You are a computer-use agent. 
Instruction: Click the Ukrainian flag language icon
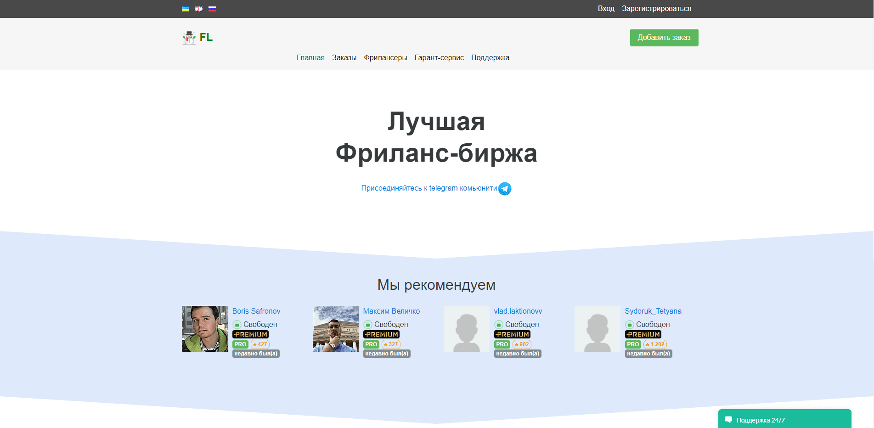[x=185, y=9]
